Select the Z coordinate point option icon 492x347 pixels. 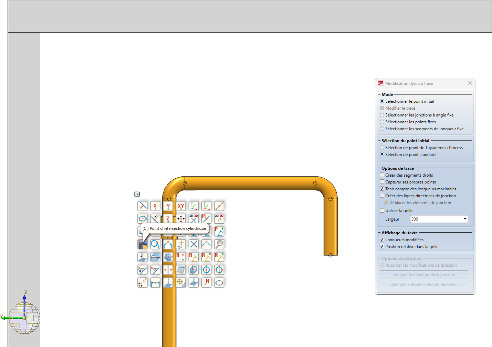click(x=168, y=219)
